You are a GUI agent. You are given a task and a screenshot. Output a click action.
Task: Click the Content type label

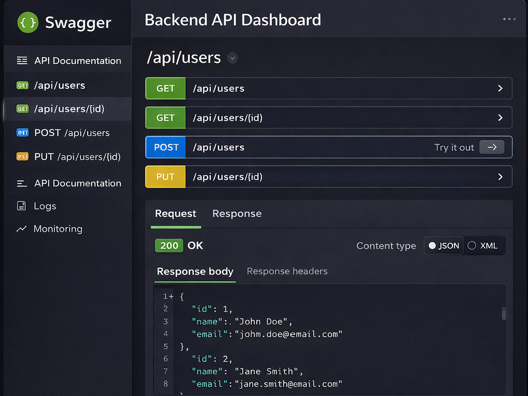coord(386,246)
